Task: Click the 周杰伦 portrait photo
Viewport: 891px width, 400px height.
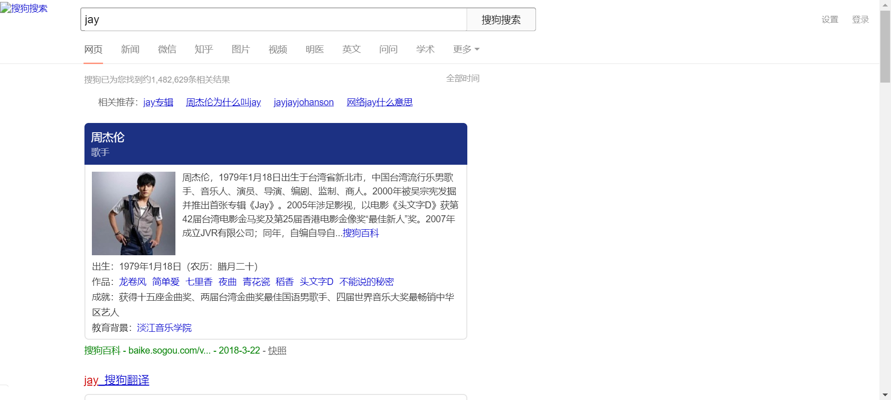Action: (134, 213)
